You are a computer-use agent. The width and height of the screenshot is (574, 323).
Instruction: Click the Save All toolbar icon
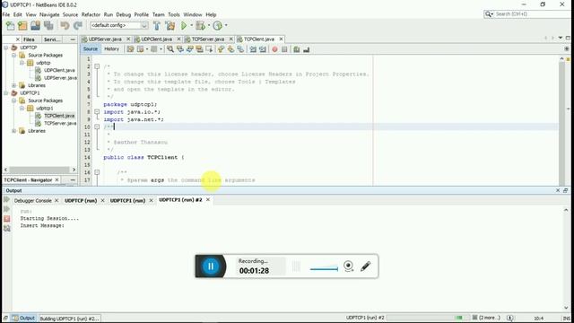(48, 26)
